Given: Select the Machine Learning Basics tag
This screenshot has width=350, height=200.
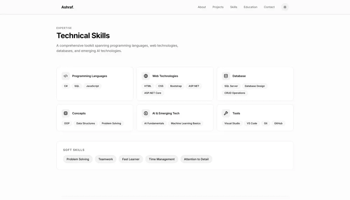Looking at the screenshot, I should point(185,124).
